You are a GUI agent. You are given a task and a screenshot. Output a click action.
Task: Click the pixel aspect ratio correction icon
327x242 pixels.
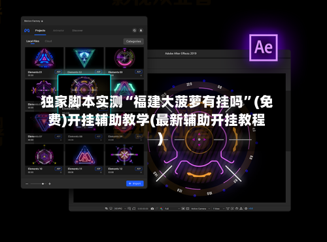click(x=228, y=209)
